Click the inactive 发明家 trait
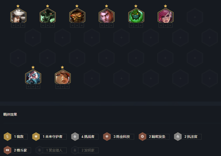This screenshot has width=221, height=156. click(x=85, y=150)
